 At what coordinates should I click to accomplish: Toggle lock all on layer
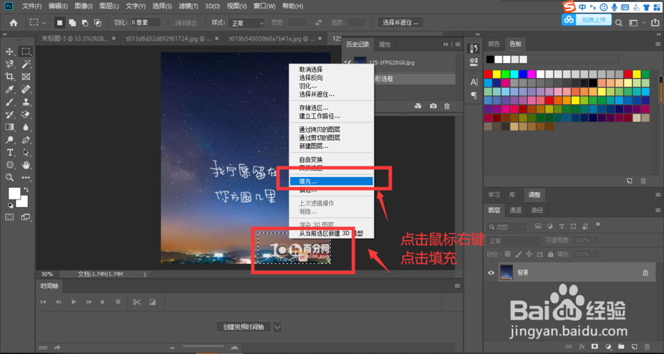click(550, 254)
